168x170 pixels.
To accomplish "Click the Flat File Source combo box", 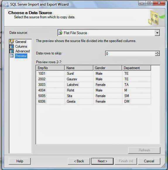I will tap(109, 33).
